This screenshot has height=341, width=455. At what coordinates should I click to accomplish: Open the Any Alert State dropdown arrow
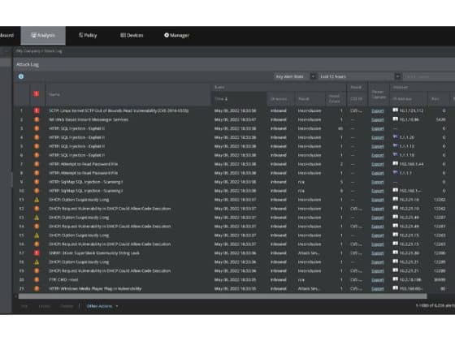313,76
